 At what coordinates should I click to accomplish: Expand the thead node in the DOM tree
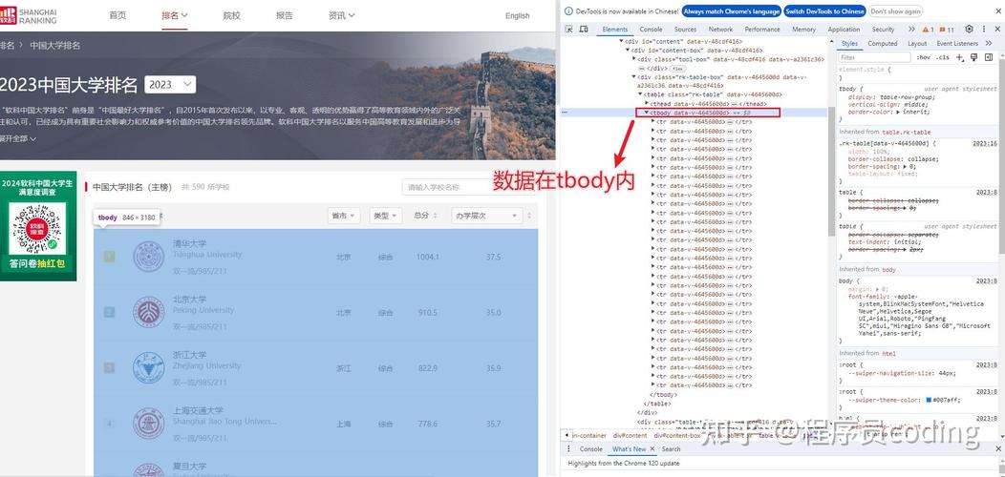[647, 103]
